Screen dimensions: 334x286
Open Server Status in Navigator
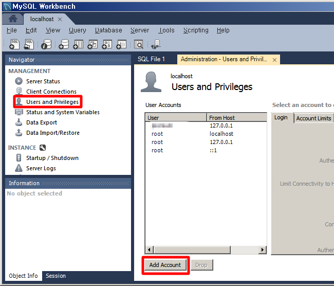pyautogui.click(x=43, y=81)
